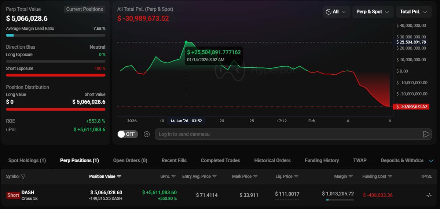This screenshot has height=209, width=440.
Task: Click the uPnL column sort icon
Action: (x=173, y=177)
